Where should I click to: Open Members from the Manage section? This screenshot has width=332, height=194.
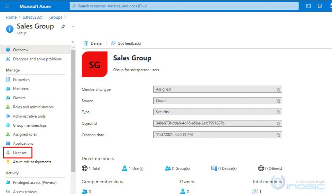[21, 88]
